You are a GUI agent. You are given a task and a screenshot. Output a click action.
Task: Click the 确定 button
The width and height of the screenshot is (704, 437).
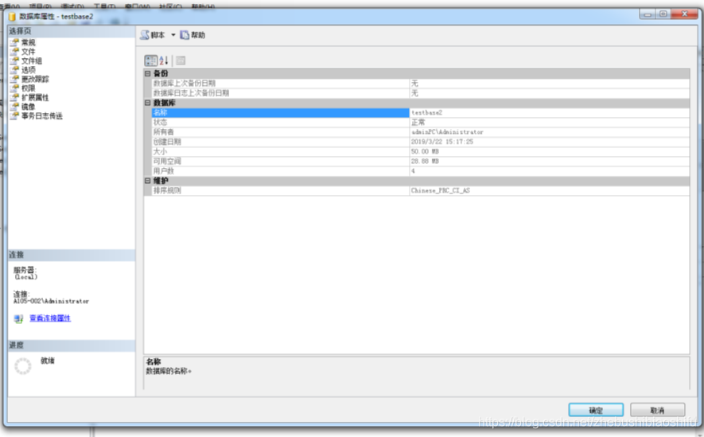[x=596, y=410]
